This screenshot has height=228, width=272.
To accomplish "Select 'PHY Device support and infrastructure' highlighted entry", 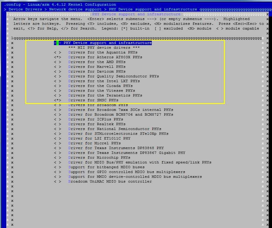I will (x=103, y=43).
